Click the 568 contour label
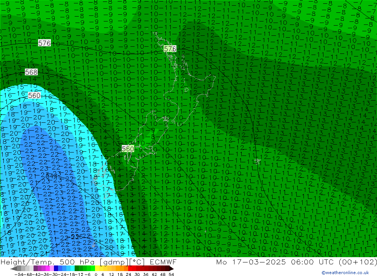Viewport: 377px width, 276px height. click(x=31, y=72)
